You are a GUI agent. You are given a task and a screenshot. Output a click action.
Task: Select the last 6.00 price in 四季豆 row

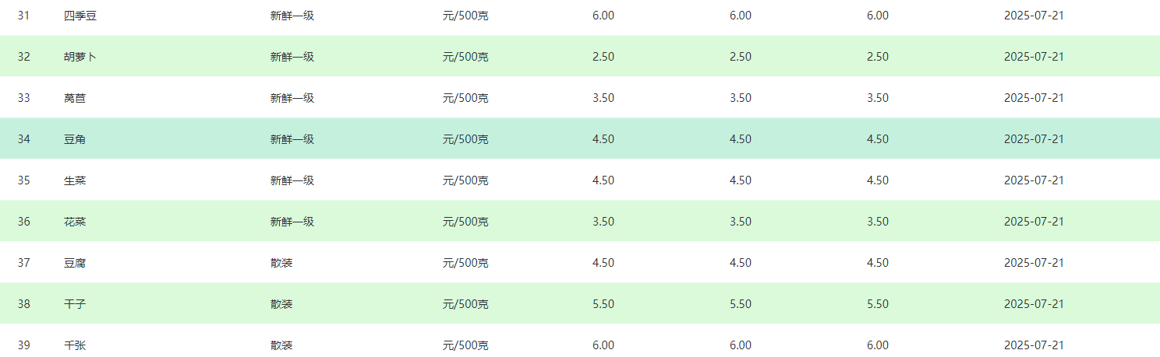878,16
